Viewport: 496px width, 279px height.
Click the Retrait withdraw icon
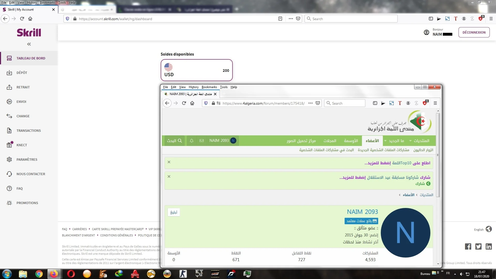pyautogui.click(x=9, y=87)
